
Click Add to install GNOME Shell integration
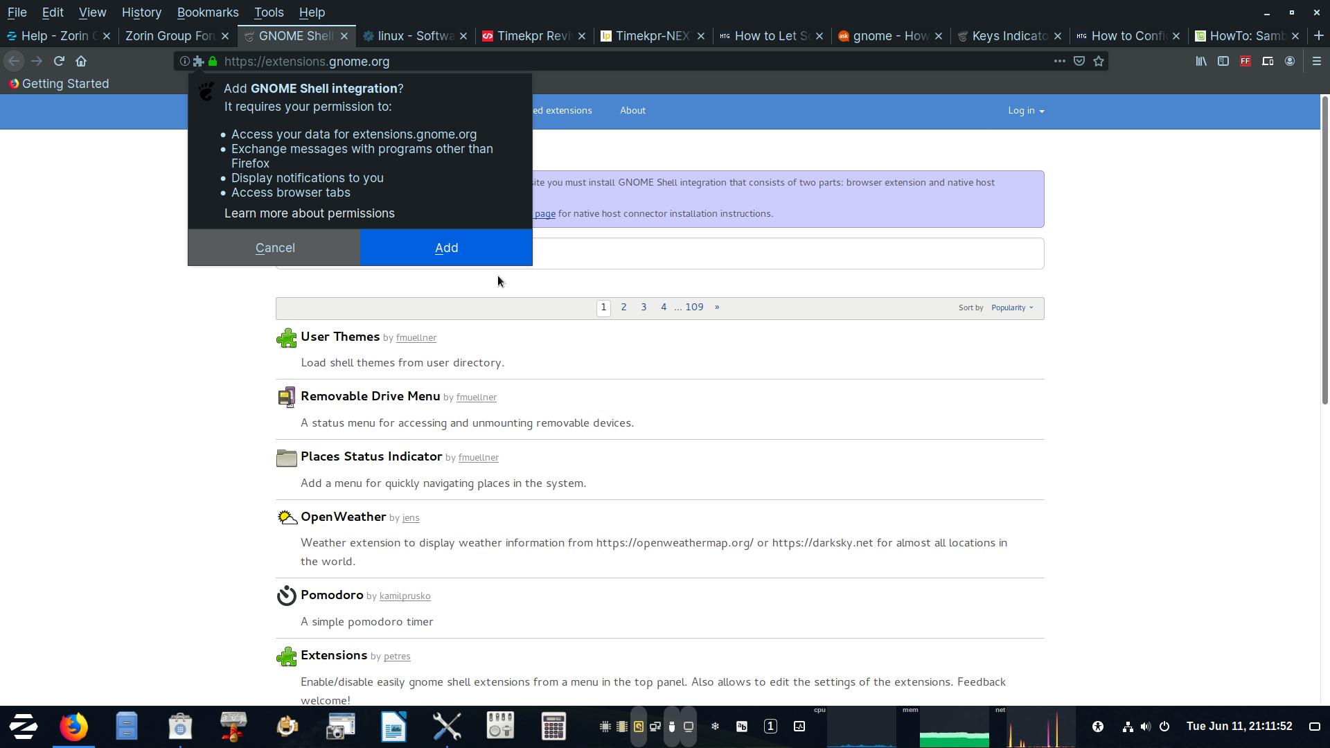[446, 248]
